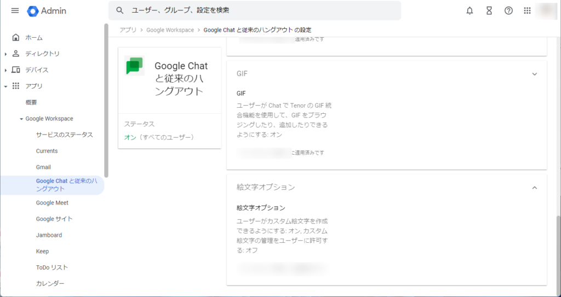Expand the ディレクトリ tree arrow
561x297 pixels.
click(x=5, y=54)
